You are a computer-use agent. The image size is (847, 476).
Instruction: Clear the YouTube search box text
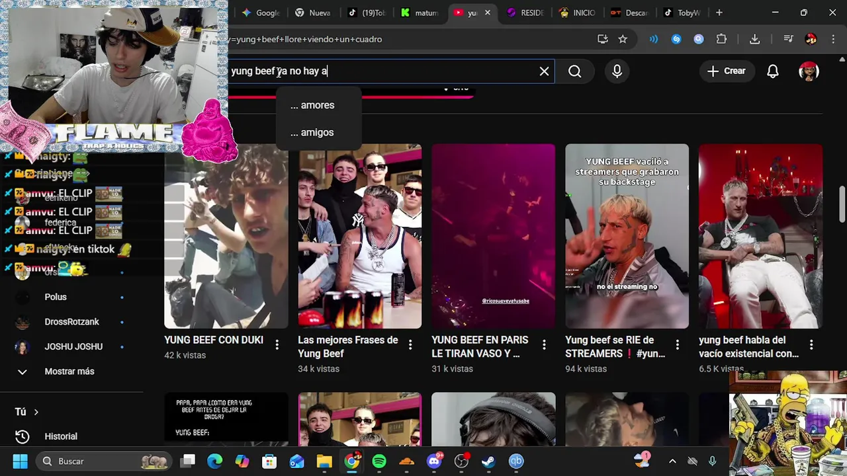tap(544, 71)
